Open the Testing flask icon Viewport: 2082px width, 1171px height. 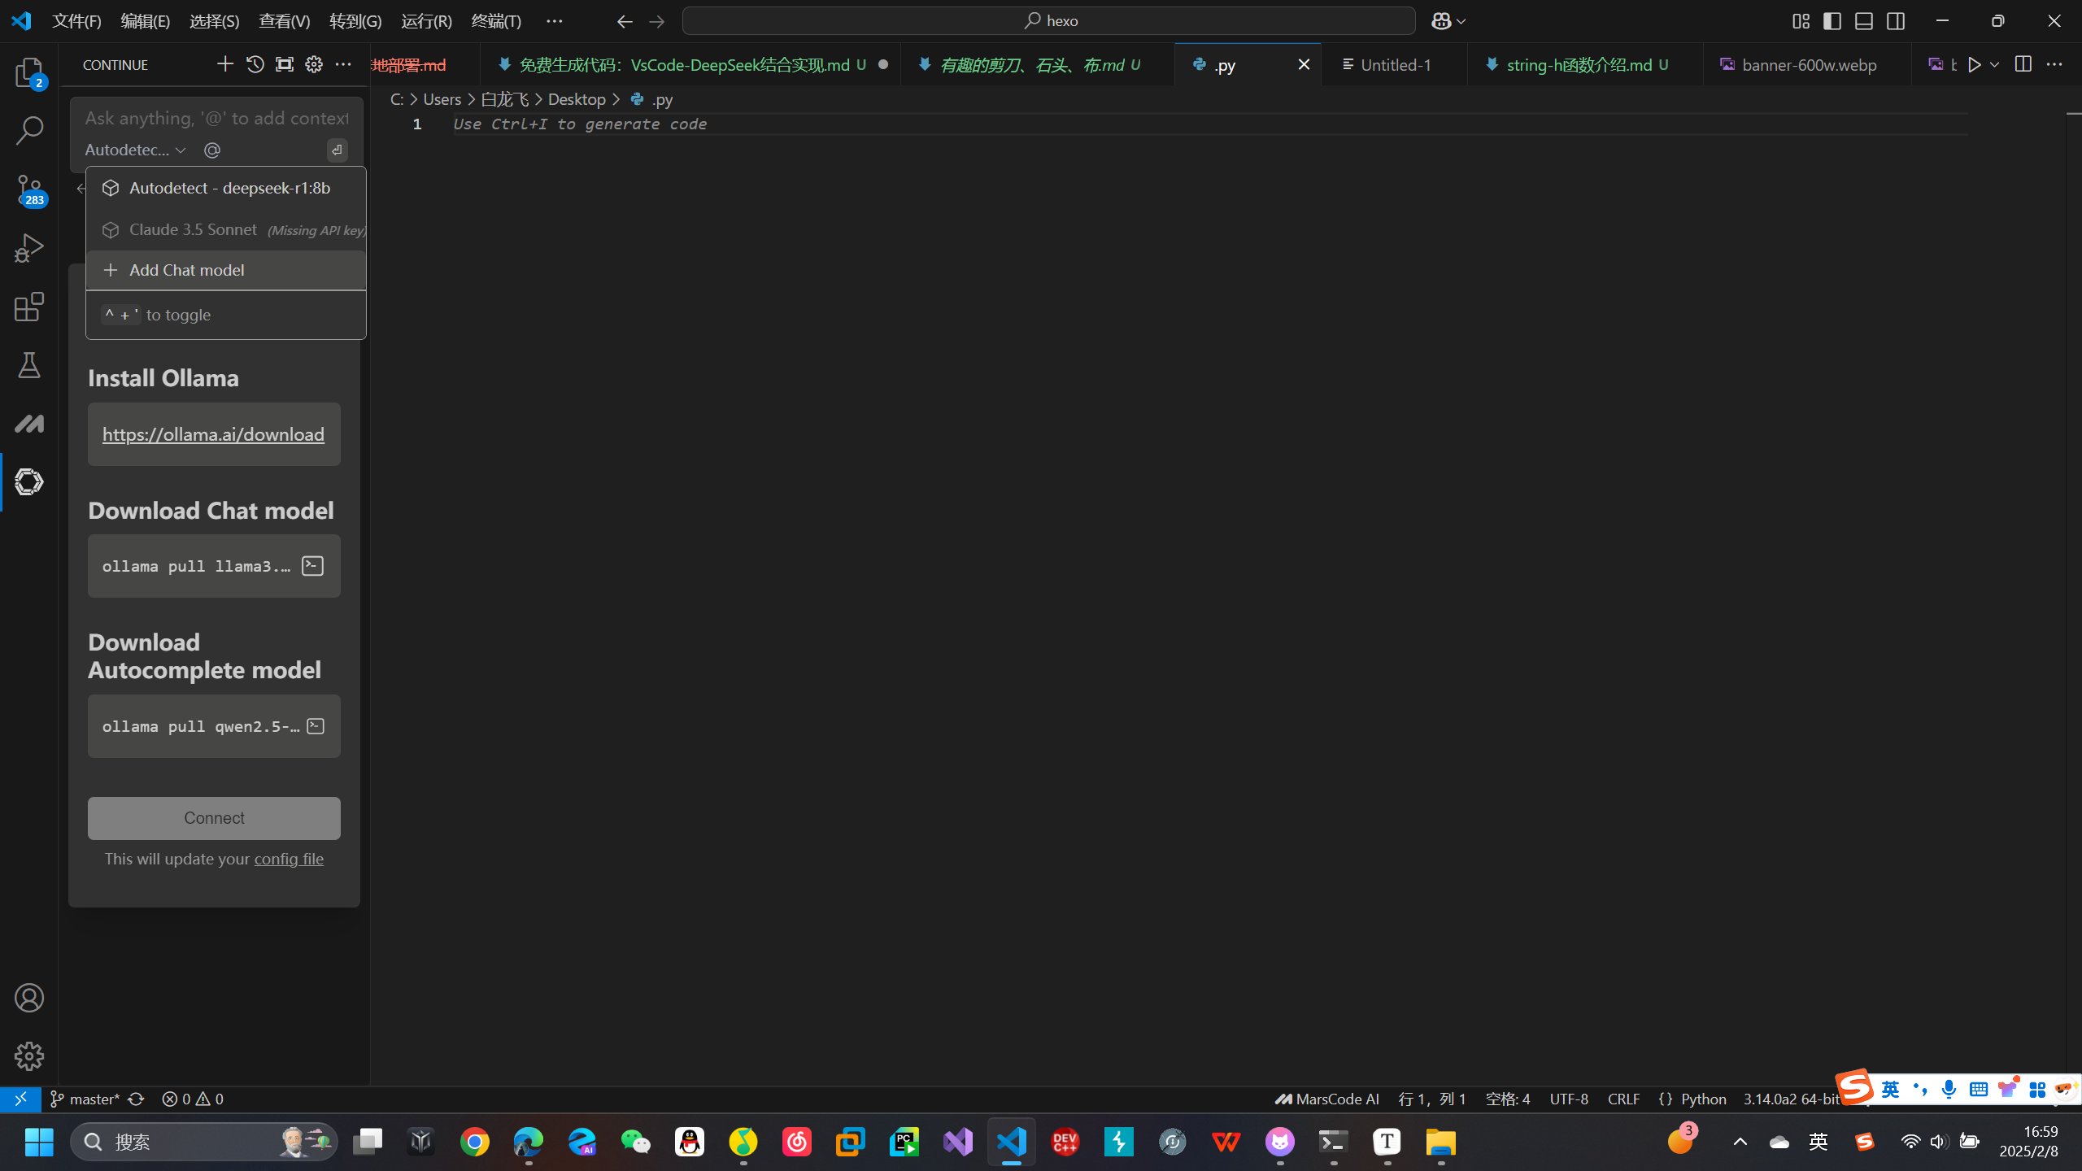pos(29,365)
